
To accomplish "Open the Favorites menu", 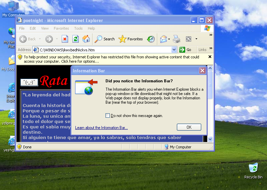I will tap(61, 28).
